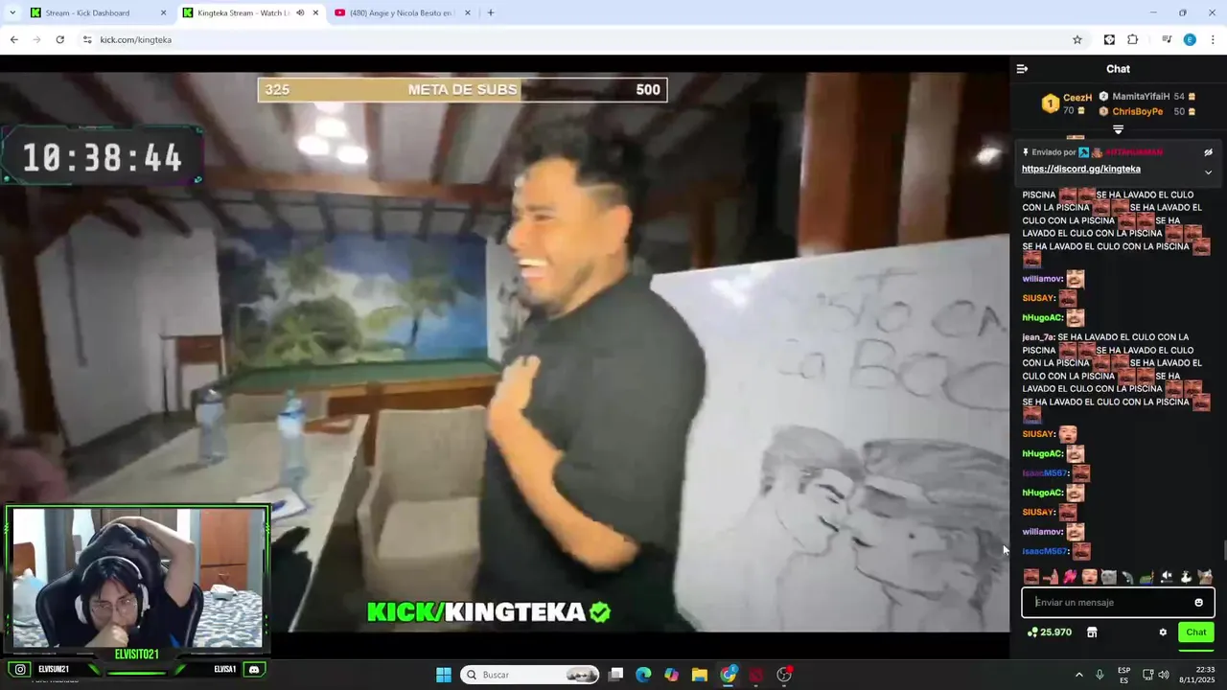Screen dimensions: 1227x690
Task: Open File Explorer from taskbar
Action: coord(700,675)
